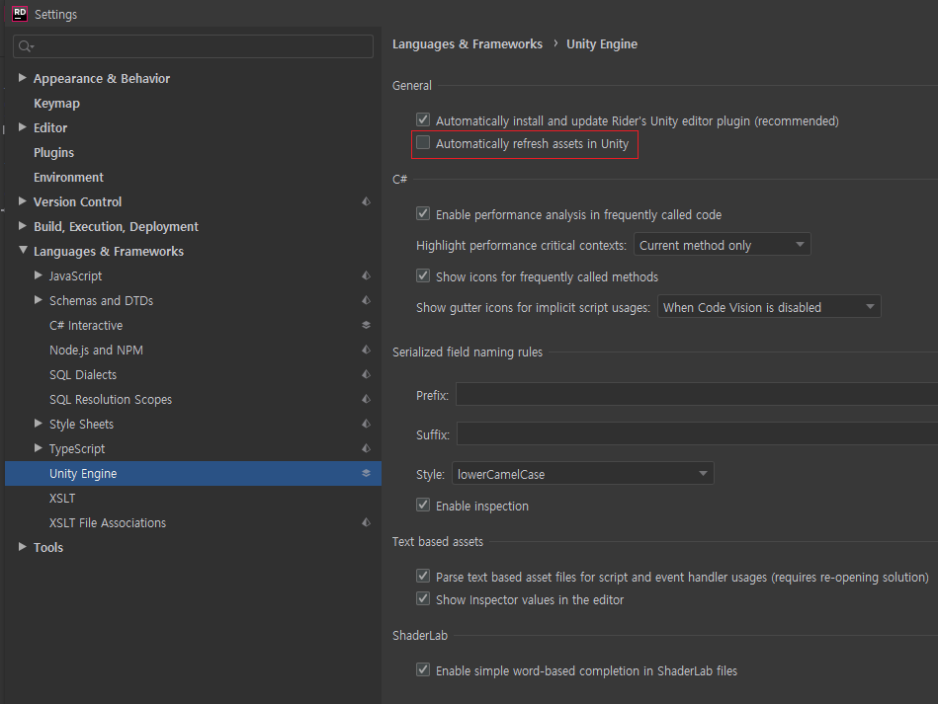Expand Appearance & Behavior tree node
938x704 pixels.
[22, 78]
